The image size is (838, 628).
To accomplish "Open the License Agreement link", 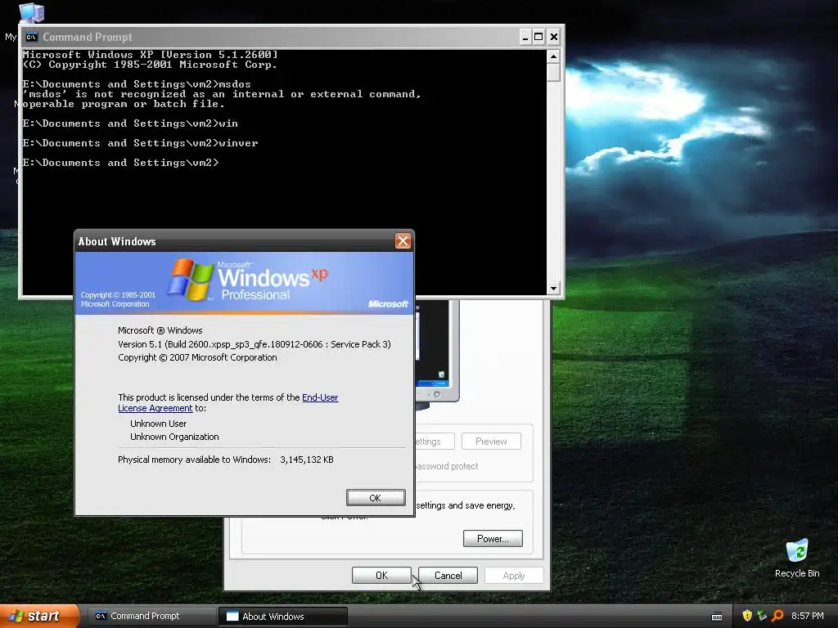I will pos(155,408).
